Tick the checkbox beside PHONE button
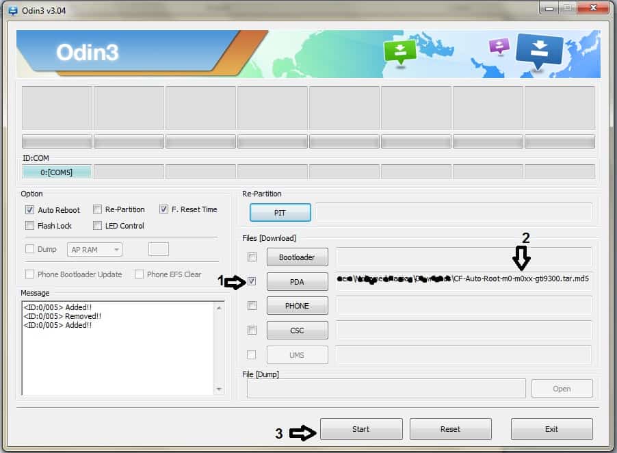The image size is (617, 453). pyautogui.click(x=252, y=306)
